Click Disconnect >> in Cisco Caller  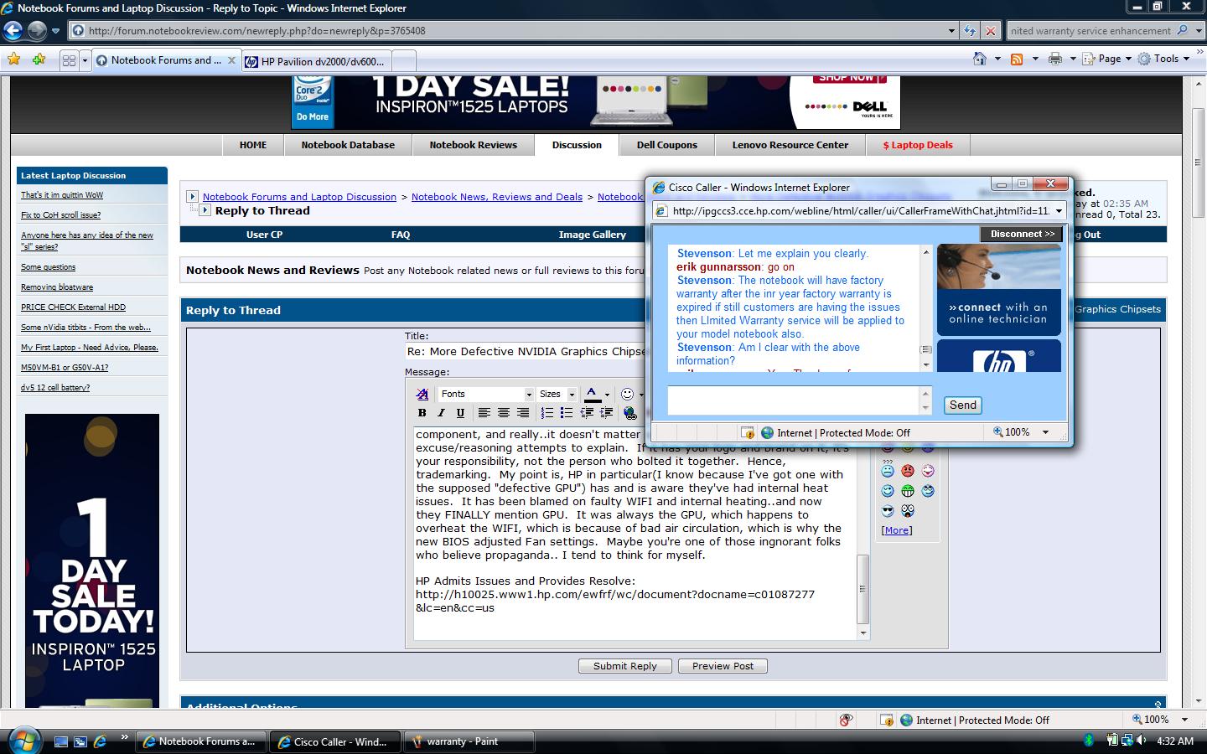point(1022,234)
